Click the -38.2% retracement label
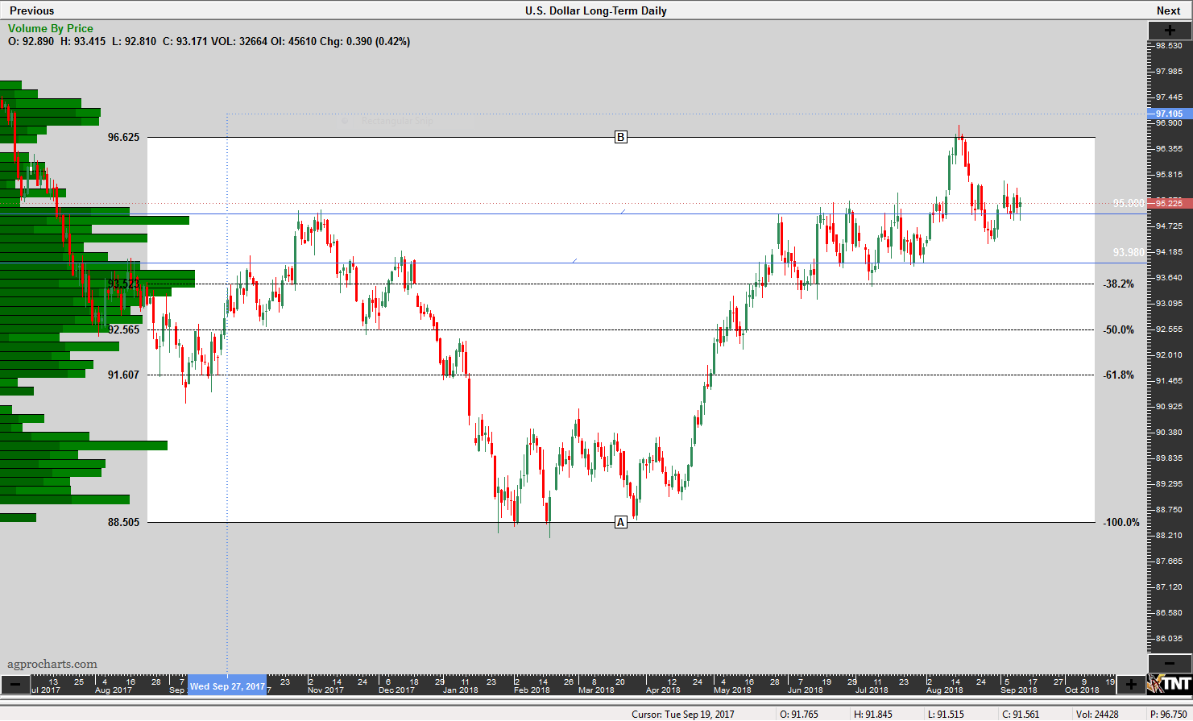1193x721 pixels. coord(1119,284)
